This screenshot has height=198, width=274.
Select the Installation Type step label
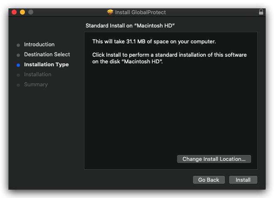[47, 65]
